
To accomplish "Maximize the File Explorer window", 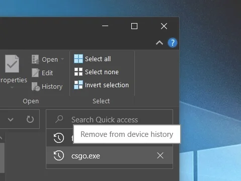I will [134, 26].
